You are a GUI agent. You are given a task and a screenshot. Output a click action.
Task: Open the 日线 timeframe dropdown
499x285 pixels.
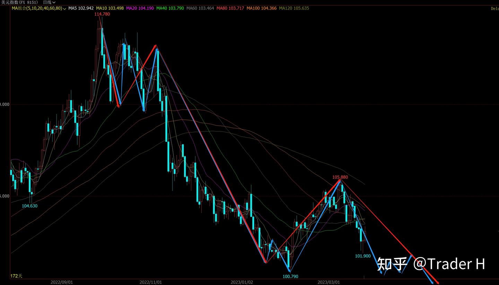tap(49, 2)
